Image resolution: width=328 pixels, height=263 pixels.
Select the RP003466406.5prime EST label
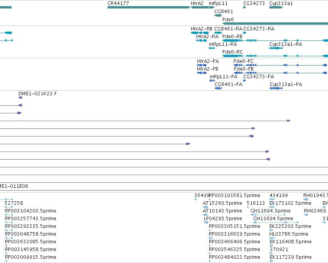coord(234,241)
